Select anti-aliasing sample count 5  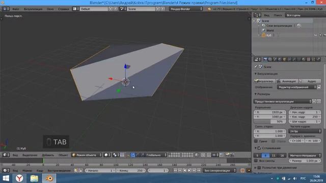pos(257,156)
